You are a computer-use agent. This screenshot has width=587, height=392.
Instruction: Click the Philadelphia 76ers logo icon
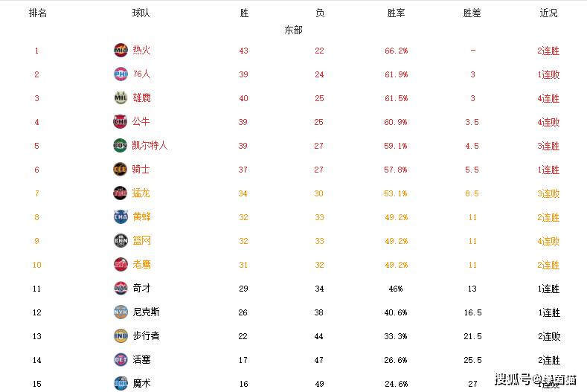tap(121, 74)
